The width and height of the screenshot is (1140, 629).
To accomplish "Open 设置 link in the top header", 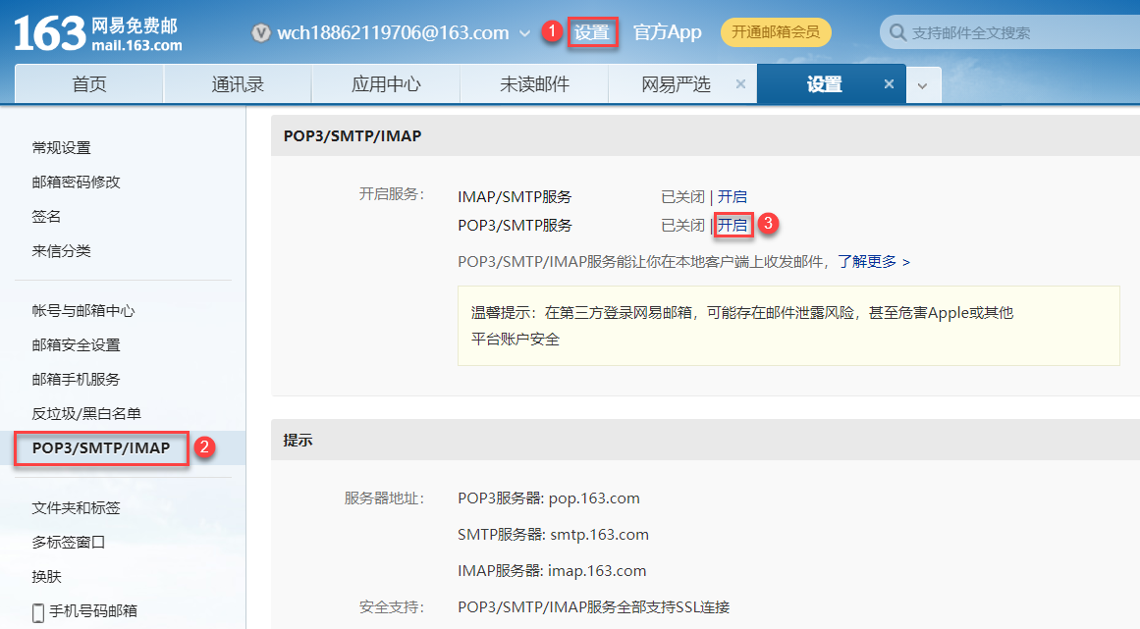I will (592, 32).
